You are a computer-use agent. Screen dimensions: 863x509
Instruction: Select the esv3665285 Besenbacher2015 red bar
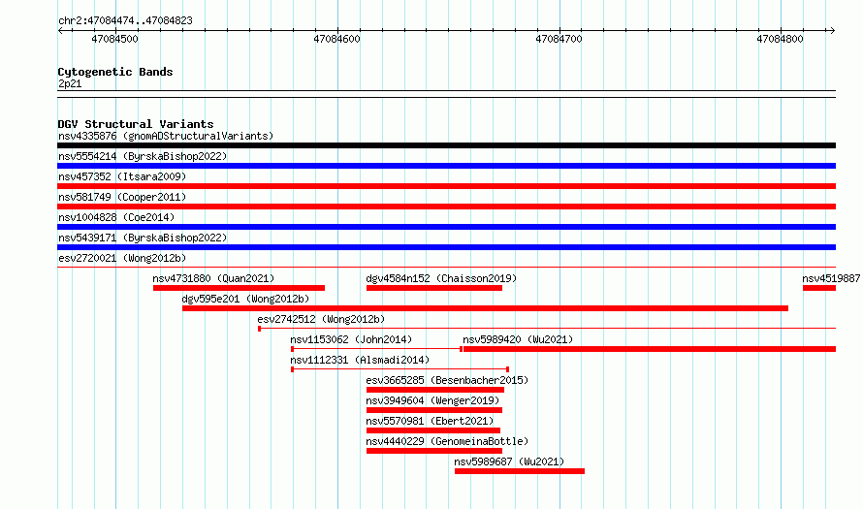click(435, 390)
